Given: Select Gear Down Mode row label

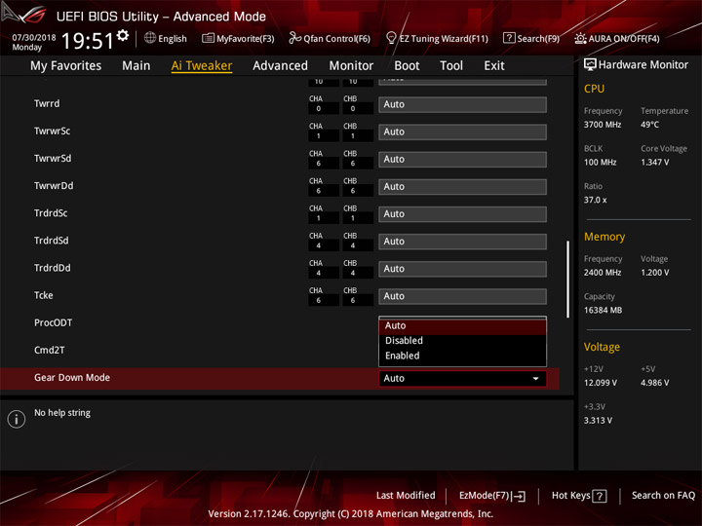Looking at the screenshot, I should pyautogui.click(x=72, y=378).
